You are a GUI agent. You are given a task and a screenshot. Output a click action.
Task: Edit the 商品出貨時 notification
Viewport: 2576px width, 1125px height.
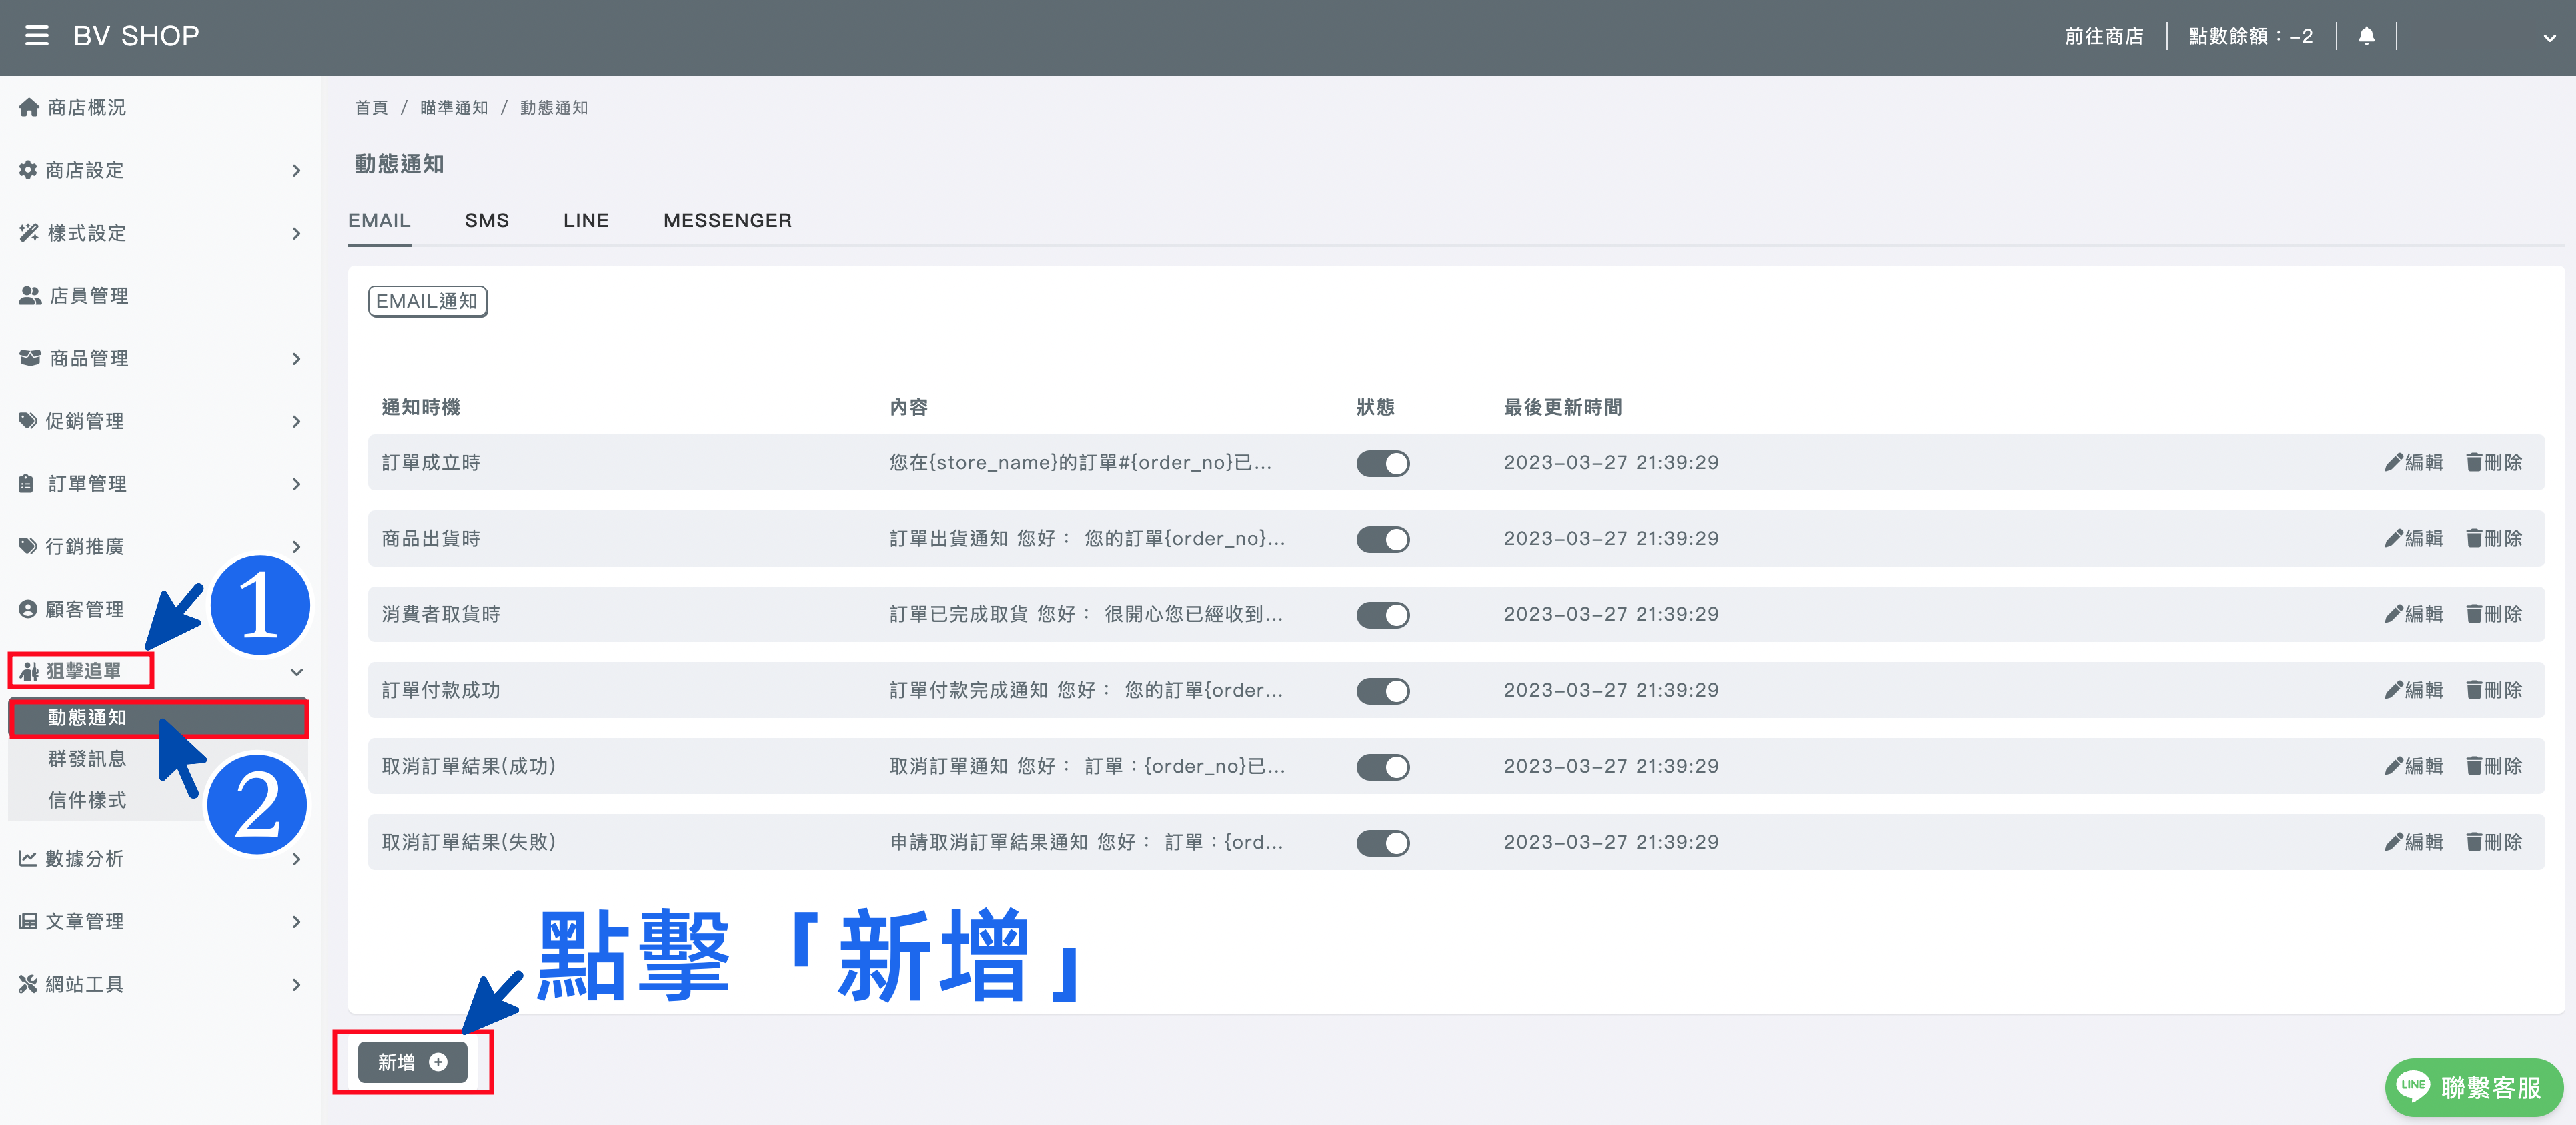[x=2413, y=539]
